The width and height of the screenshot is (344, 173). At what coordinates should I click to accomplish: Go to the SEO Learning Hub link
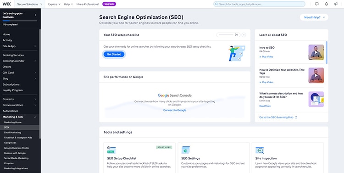click(276, 117)
